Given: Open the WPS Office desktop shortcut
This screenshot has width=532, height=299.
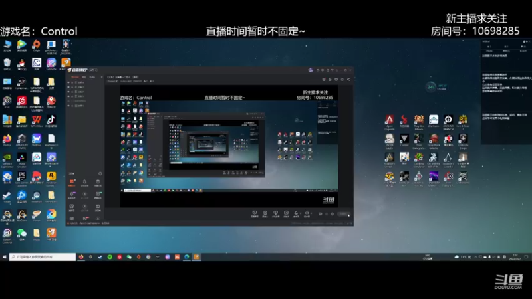Looking at the screenshot, I should [x=37, y=121].
